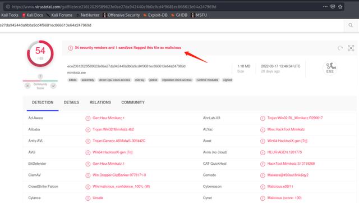Open the Kali Tools bookmark
Viewport: 359px width, 203px height.
click(x=10, y=15)
